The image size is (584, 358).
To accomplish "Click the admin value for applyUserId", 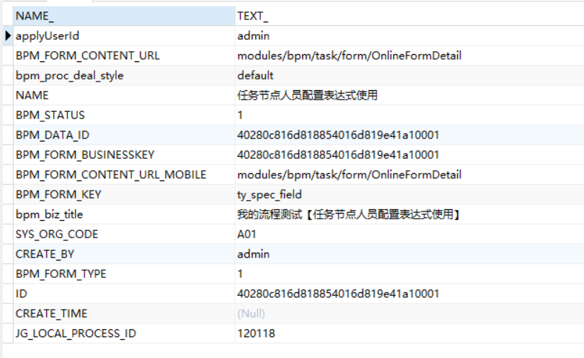I will (410, 36).
